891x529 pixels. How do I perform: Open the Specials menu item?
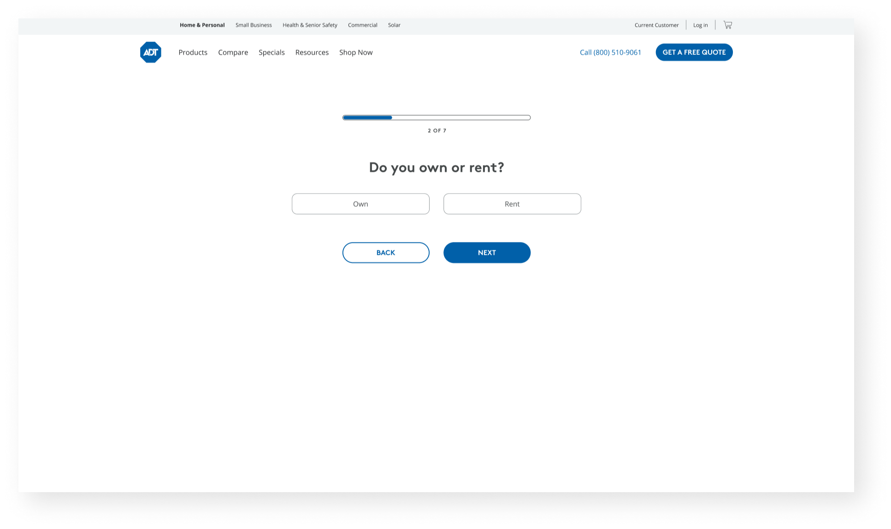pos(271,53)
